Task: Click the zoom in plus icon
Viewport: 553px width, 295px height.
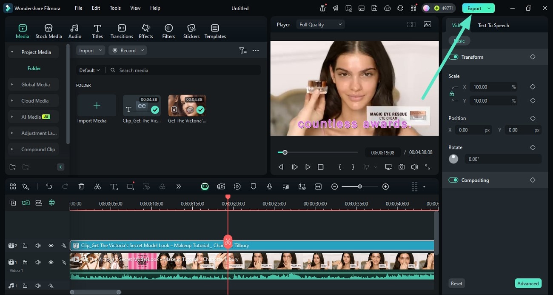Action: [x=385, y=186]
